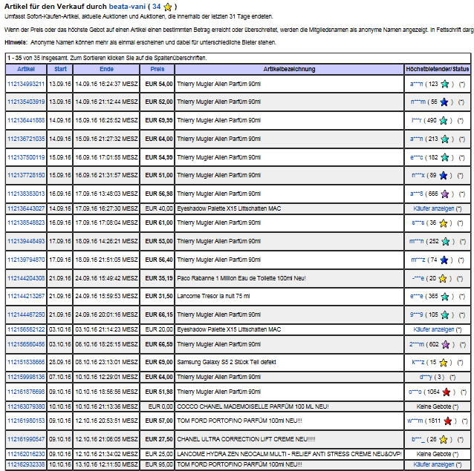Click price EUR 66,59 cell
This screenshot has height=471, width=474.
click(158, 344)
